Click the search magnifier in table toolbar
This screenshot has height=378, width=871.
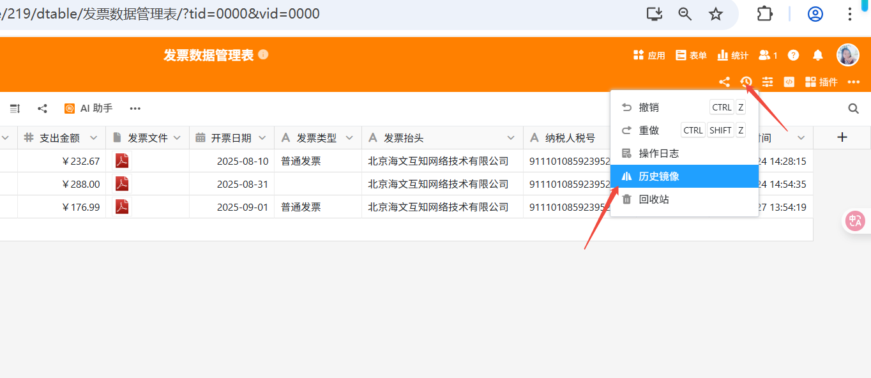(x=853, y=109)
